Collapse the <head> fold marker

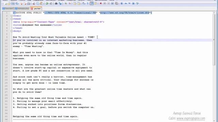click(x=12, y=19)
